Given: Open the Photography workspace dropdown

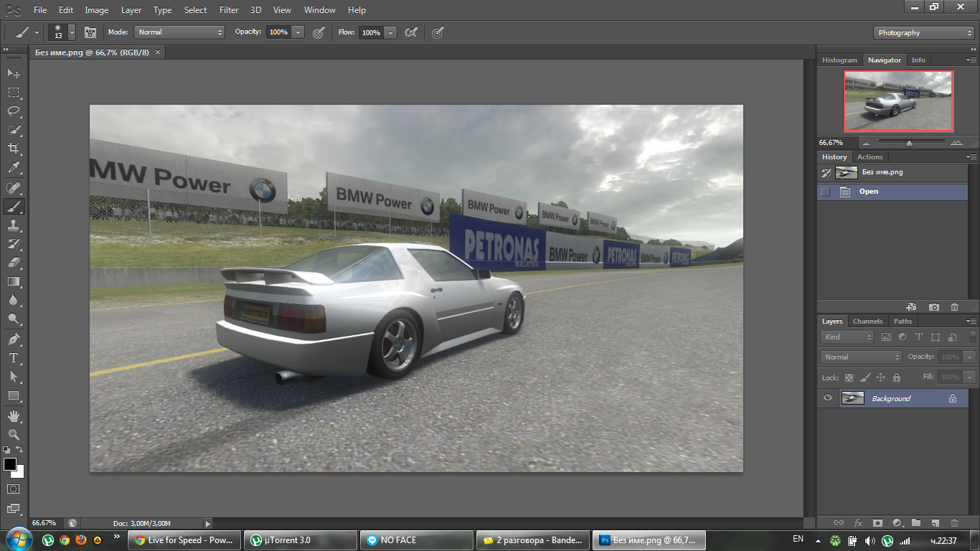Looking at the screenshot, I should coord(924,33).
